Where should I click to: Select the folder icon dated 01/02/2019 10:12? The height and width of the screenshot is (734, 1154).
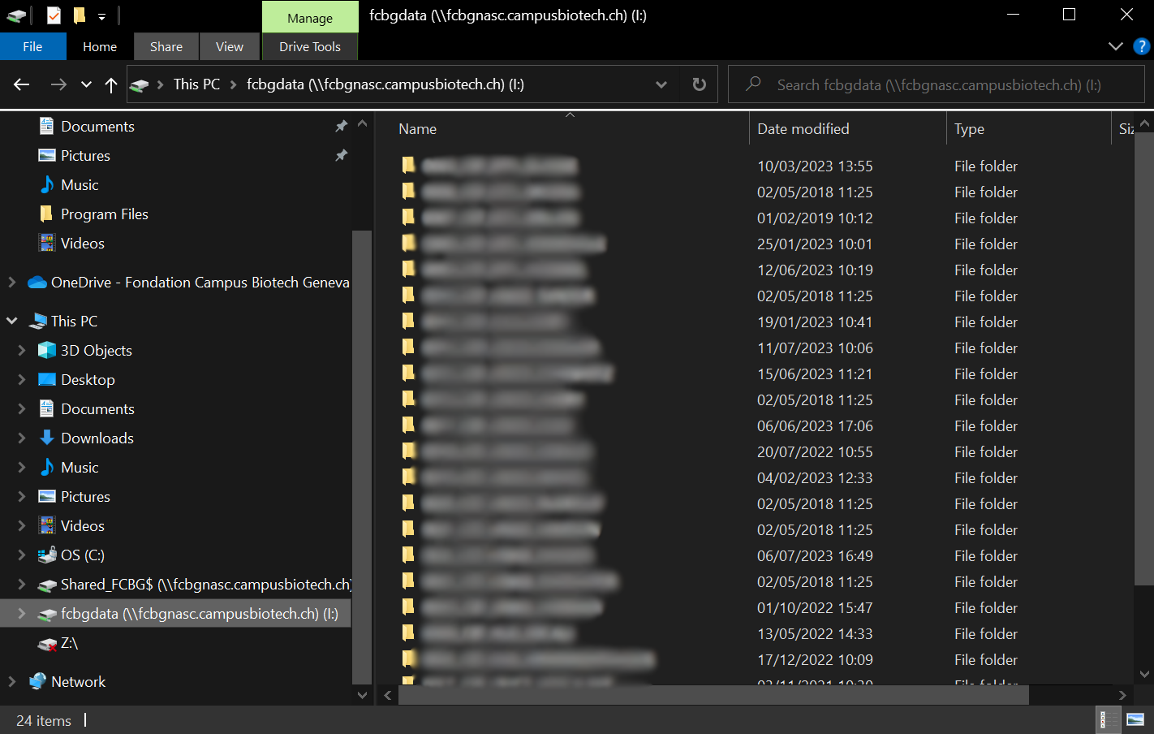[x=408, y=217]
